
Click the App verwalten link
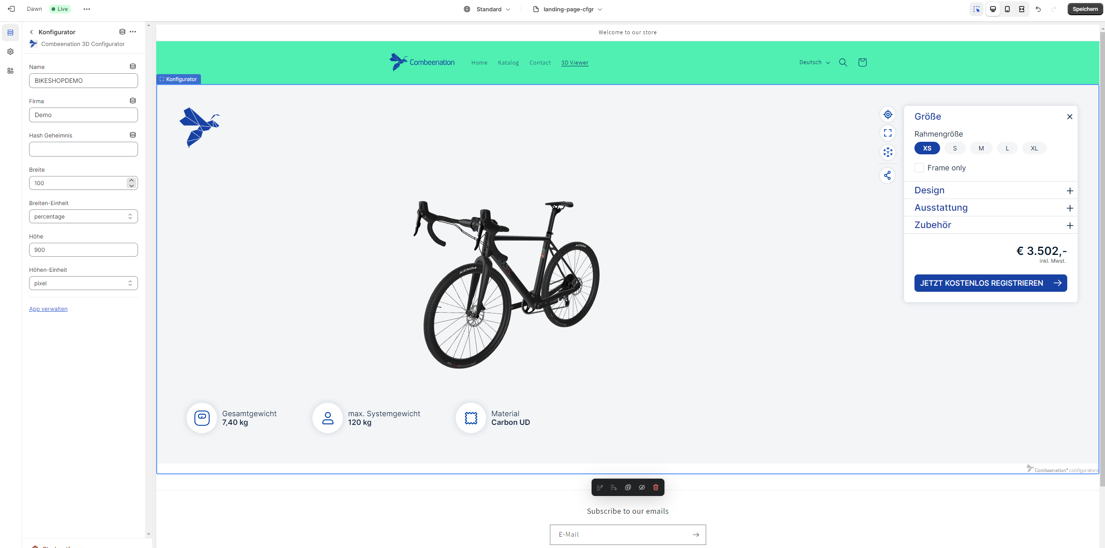point(48,309)
